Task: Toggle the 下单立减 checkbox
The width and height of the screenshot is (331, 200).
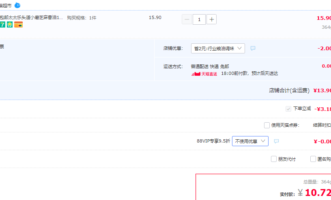Action: pyautogui.click(x=288, y=109)
